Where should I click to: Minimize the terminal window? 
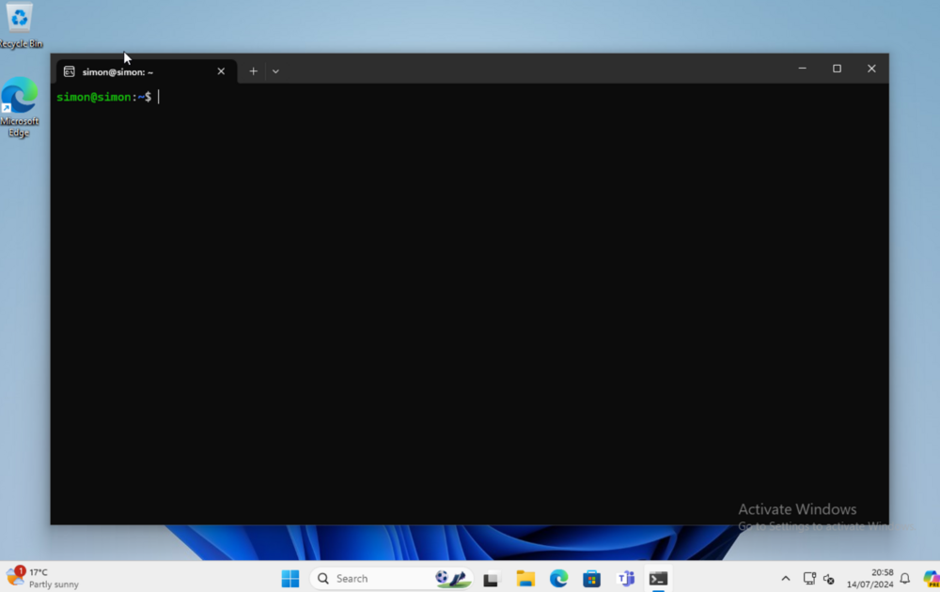(802, 69)
